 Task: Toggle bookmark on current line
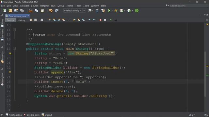tap(84, 20)
